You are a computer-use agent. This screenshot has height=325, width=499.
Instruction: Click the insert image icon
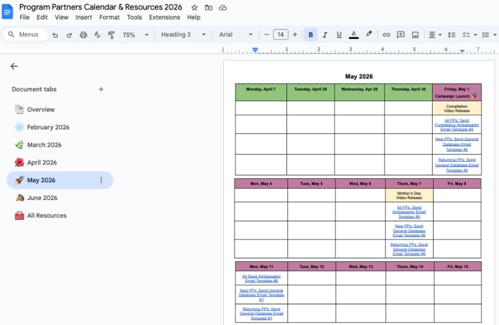[x=415, y=35]
